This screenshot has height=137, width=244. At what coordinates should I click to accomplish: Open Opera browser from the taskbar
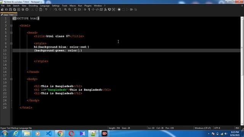click(71, 134)
